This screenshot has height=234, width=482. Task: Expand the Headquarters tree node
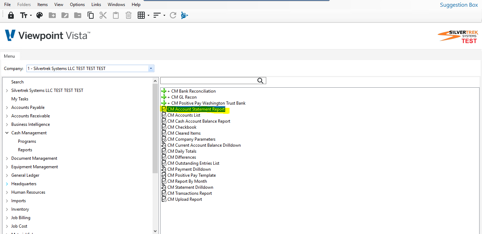[x=7, y=184]
